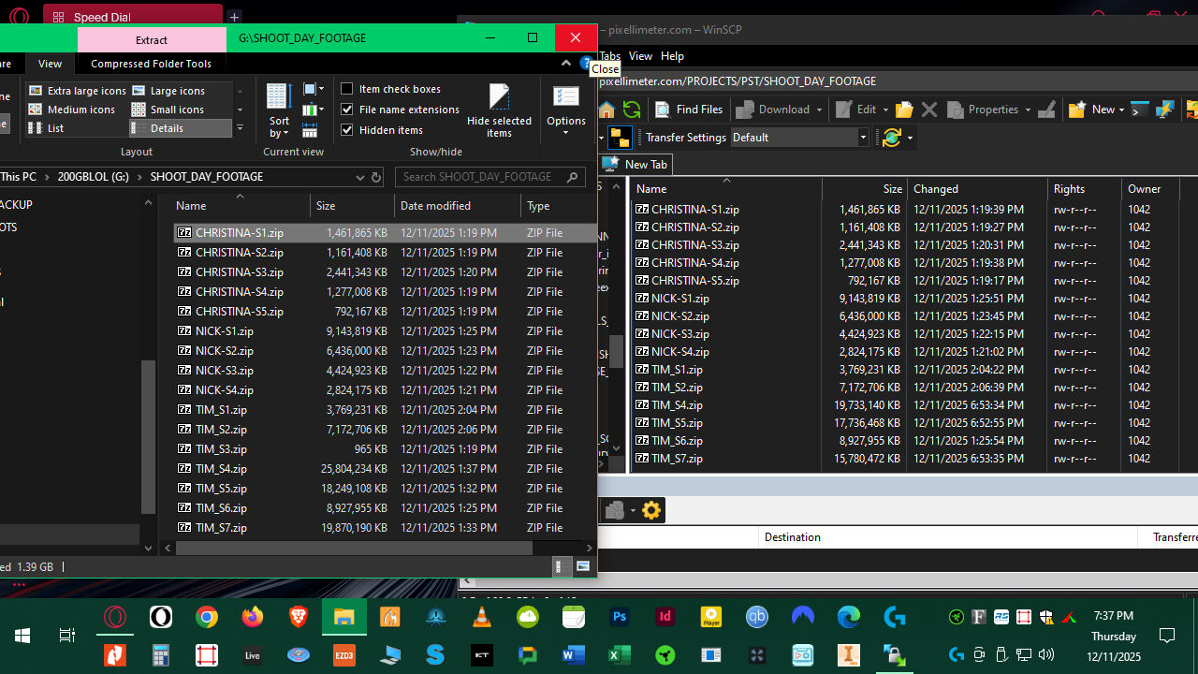Click the Search SHOOT_DAY_FOOTAGE field

[477, 177]
